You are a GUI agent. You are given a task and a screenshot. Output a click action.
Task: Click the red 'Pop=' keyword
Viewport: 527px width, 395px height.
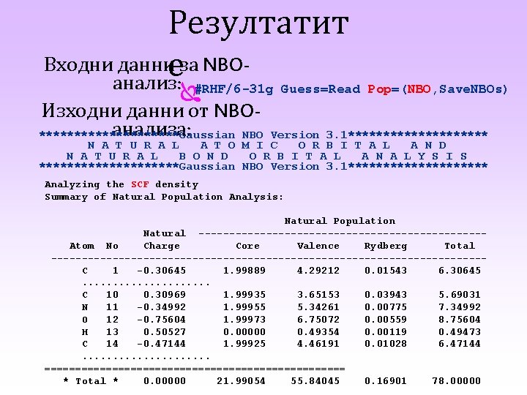click(383, 89)
